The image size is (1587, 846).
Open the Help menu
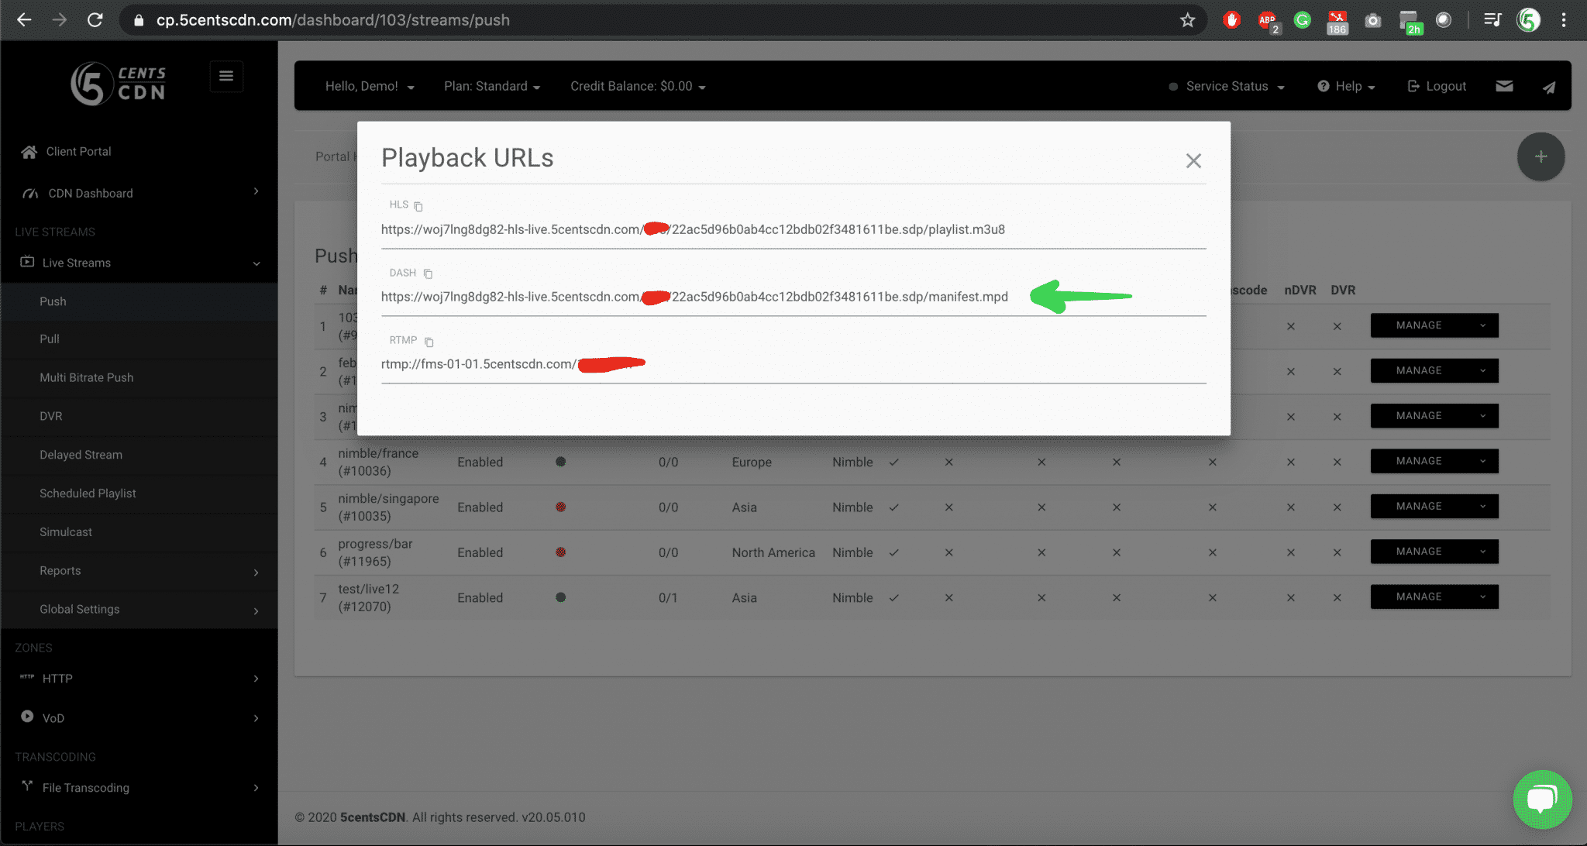1347,86
